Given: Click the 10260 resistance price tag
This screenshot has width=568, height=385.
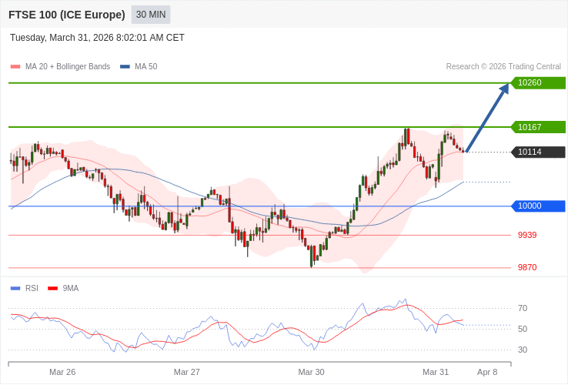Looking at the screenshot, I should click(538, 82).
